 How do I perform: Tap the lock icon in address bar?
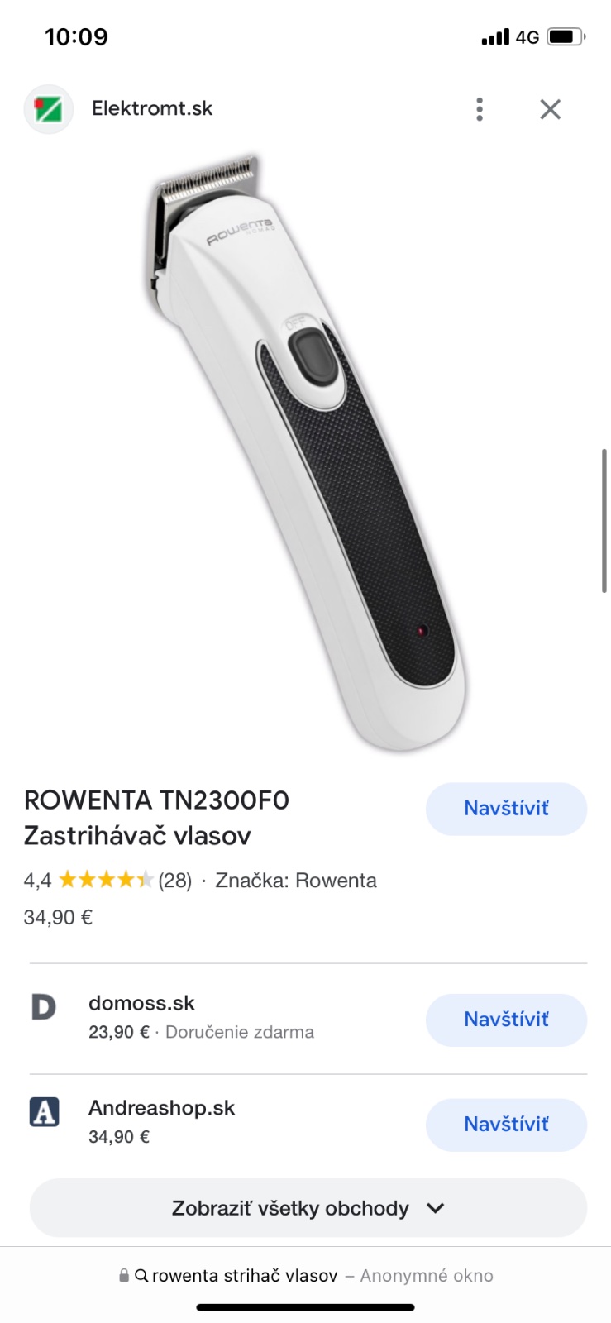pos(124,1276)
